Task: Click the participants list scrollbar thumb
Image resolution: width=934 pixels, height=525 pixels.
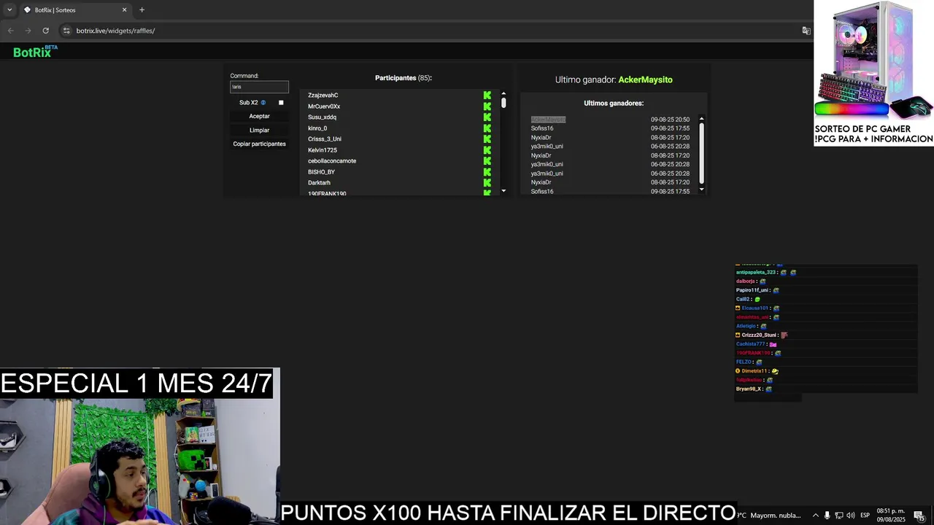Action: [x=503, y=103]
